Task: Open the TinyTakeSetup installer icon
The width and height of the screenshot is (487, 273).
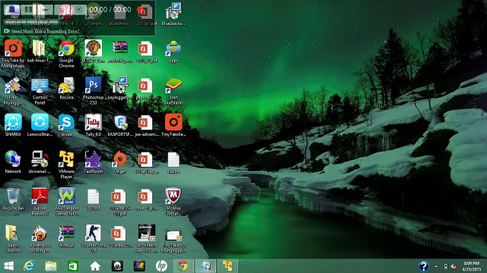Action: click(173, 124)
